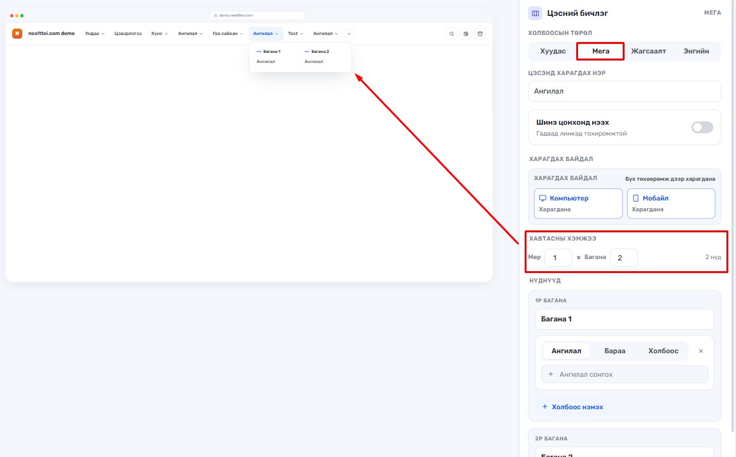Select the Мега link type tab
Screen dimensions: 736x457
[600, 51]
